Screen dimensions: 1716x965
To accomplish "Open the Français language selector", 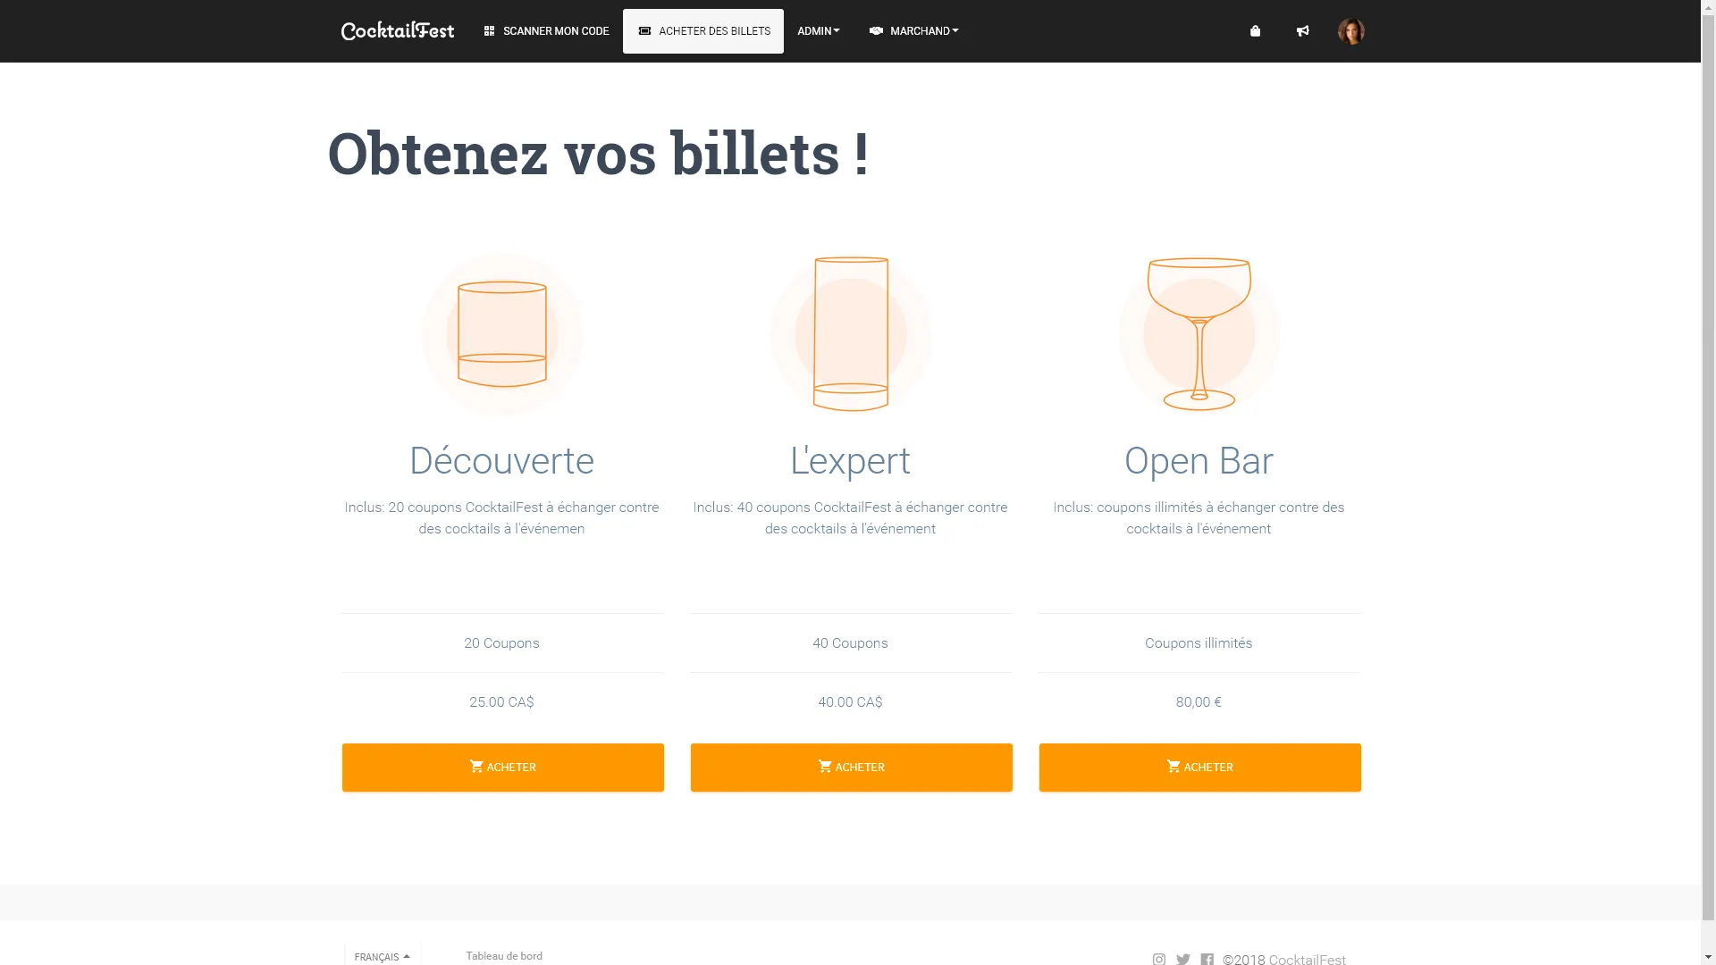I will pos(382,956).
